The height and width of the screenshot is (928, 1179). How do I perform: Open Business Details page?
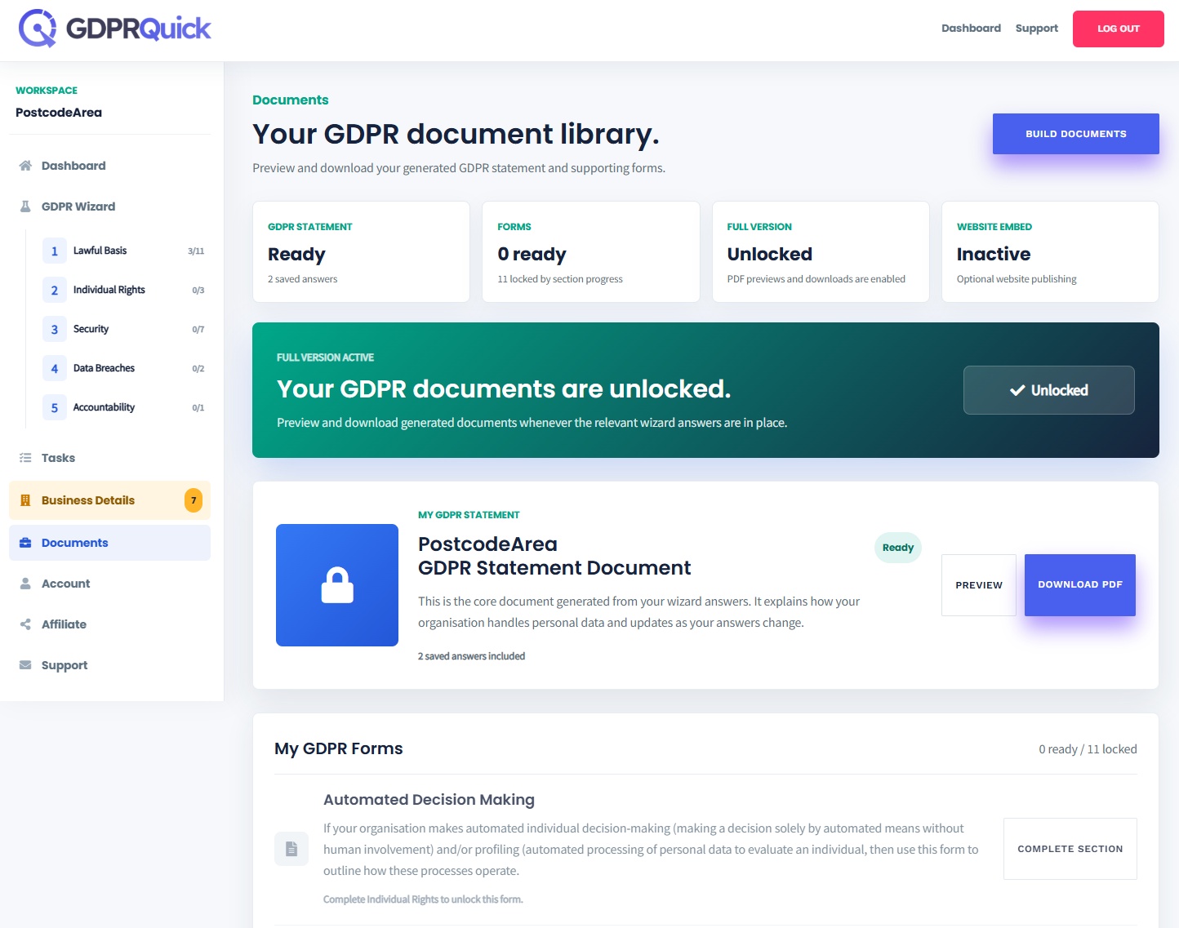109,500
